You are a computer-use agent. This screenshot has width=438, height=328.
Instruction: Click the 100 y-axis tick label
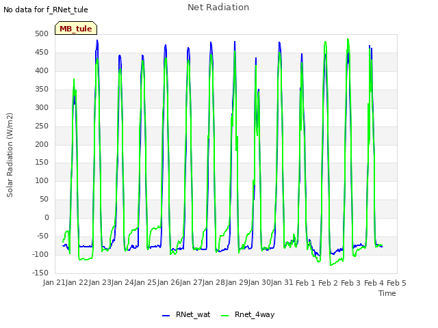coord(42,180)
